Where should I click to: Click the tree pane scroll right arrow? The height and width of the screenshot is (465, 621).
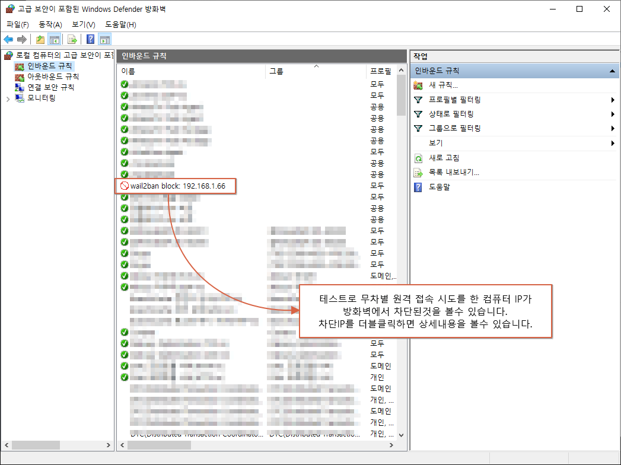108,445
